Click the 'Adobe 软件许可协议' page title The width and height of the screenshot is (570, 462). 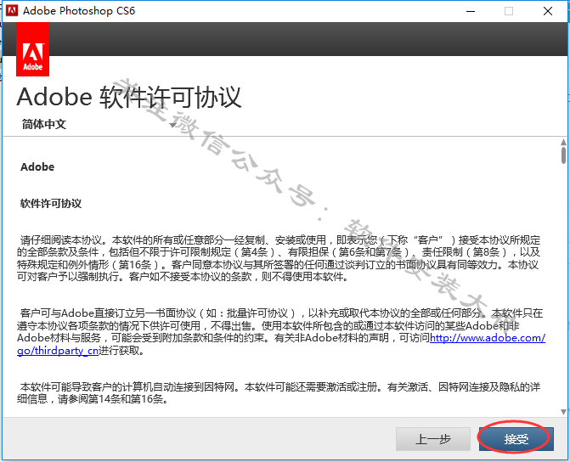(129, 97)
